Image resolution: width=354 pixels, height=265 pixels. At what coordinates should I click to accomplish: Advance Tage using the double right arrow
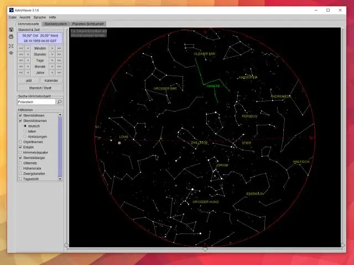(59, 61)
